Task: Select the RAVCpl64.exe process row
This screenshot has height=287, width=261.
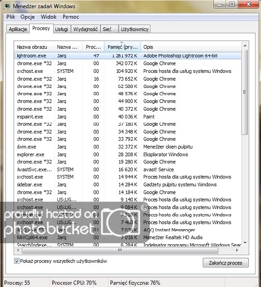Action: pyautogui.click(x=128, y=237)
